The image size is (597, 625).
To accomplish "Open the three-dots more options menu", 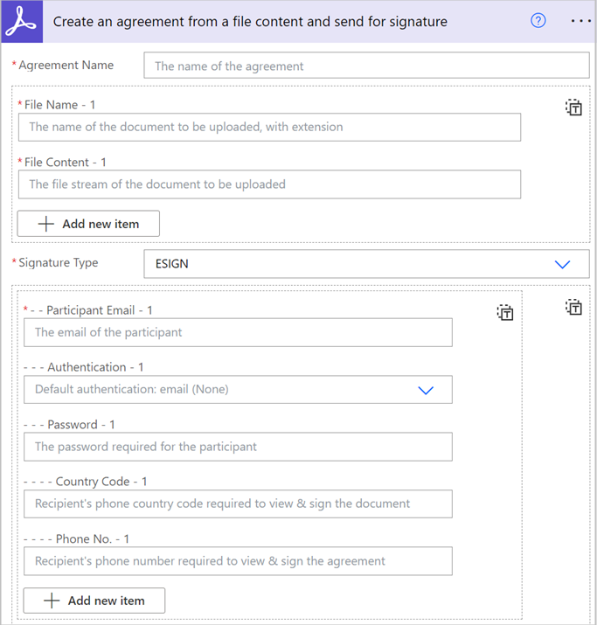I will 580,21.
